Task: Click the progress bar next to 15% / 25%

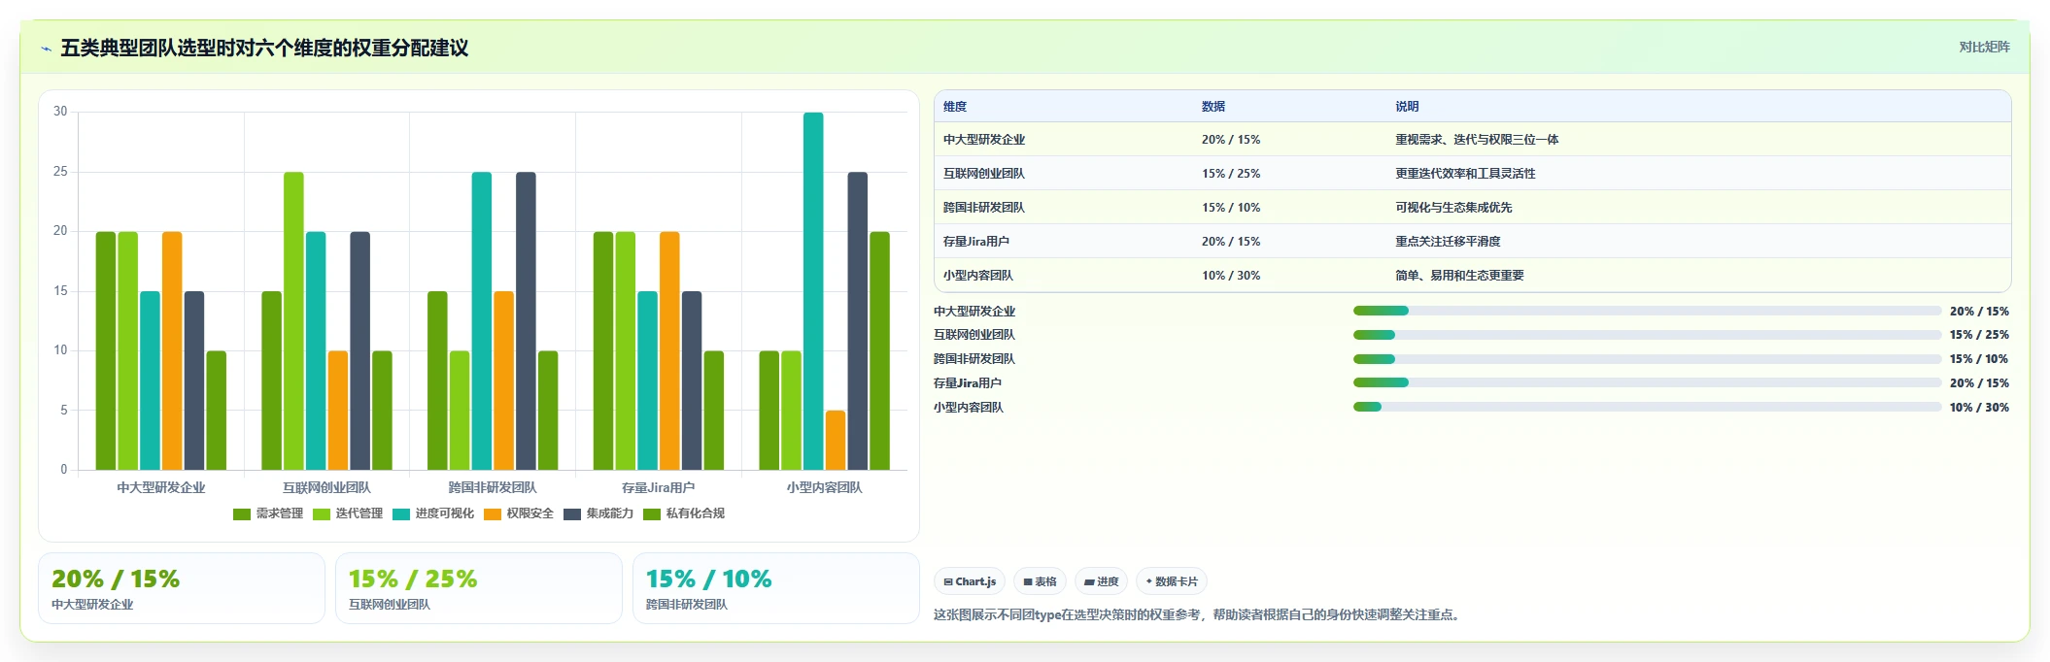Action: point(1647,335)
